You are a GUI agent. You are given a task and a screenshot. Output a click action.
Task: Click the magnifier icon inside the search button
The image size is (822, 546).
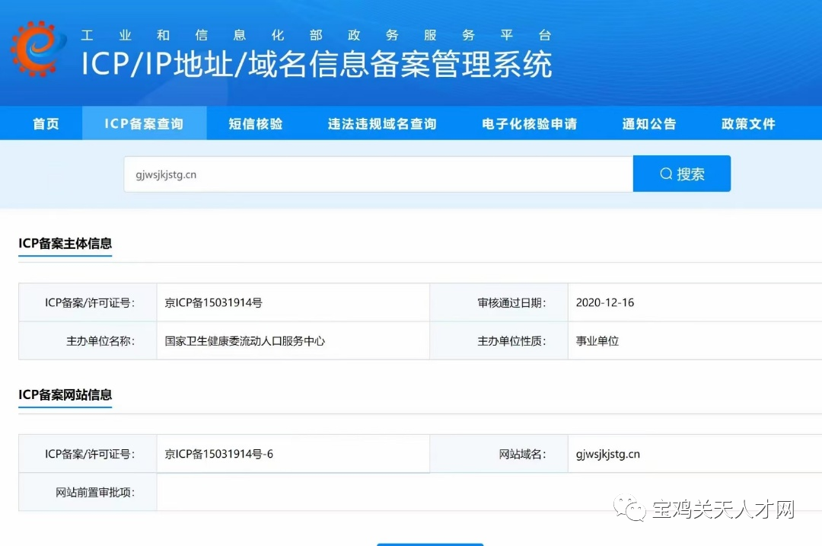(x=665, y=173)
